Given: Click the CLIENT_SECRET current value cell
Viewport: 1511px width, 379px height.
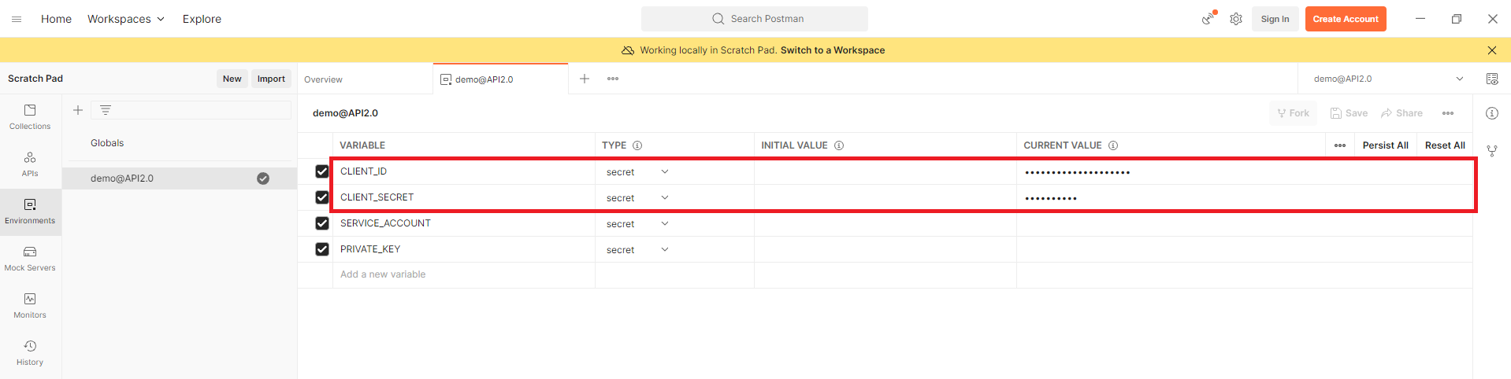Looking at the screenshot, I should (1245, 197).
